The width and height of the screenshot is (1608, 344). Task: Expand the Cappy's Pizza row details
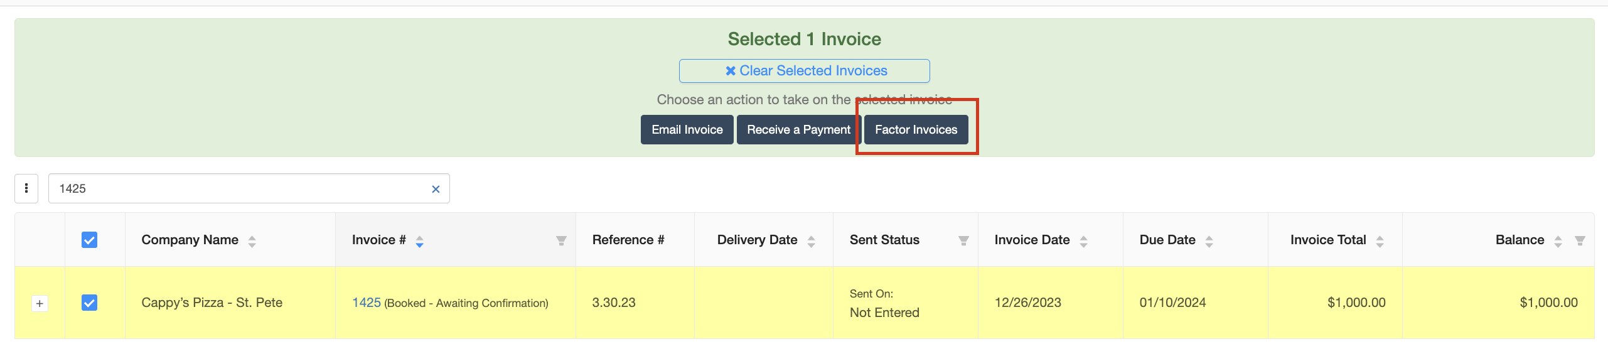40,303
